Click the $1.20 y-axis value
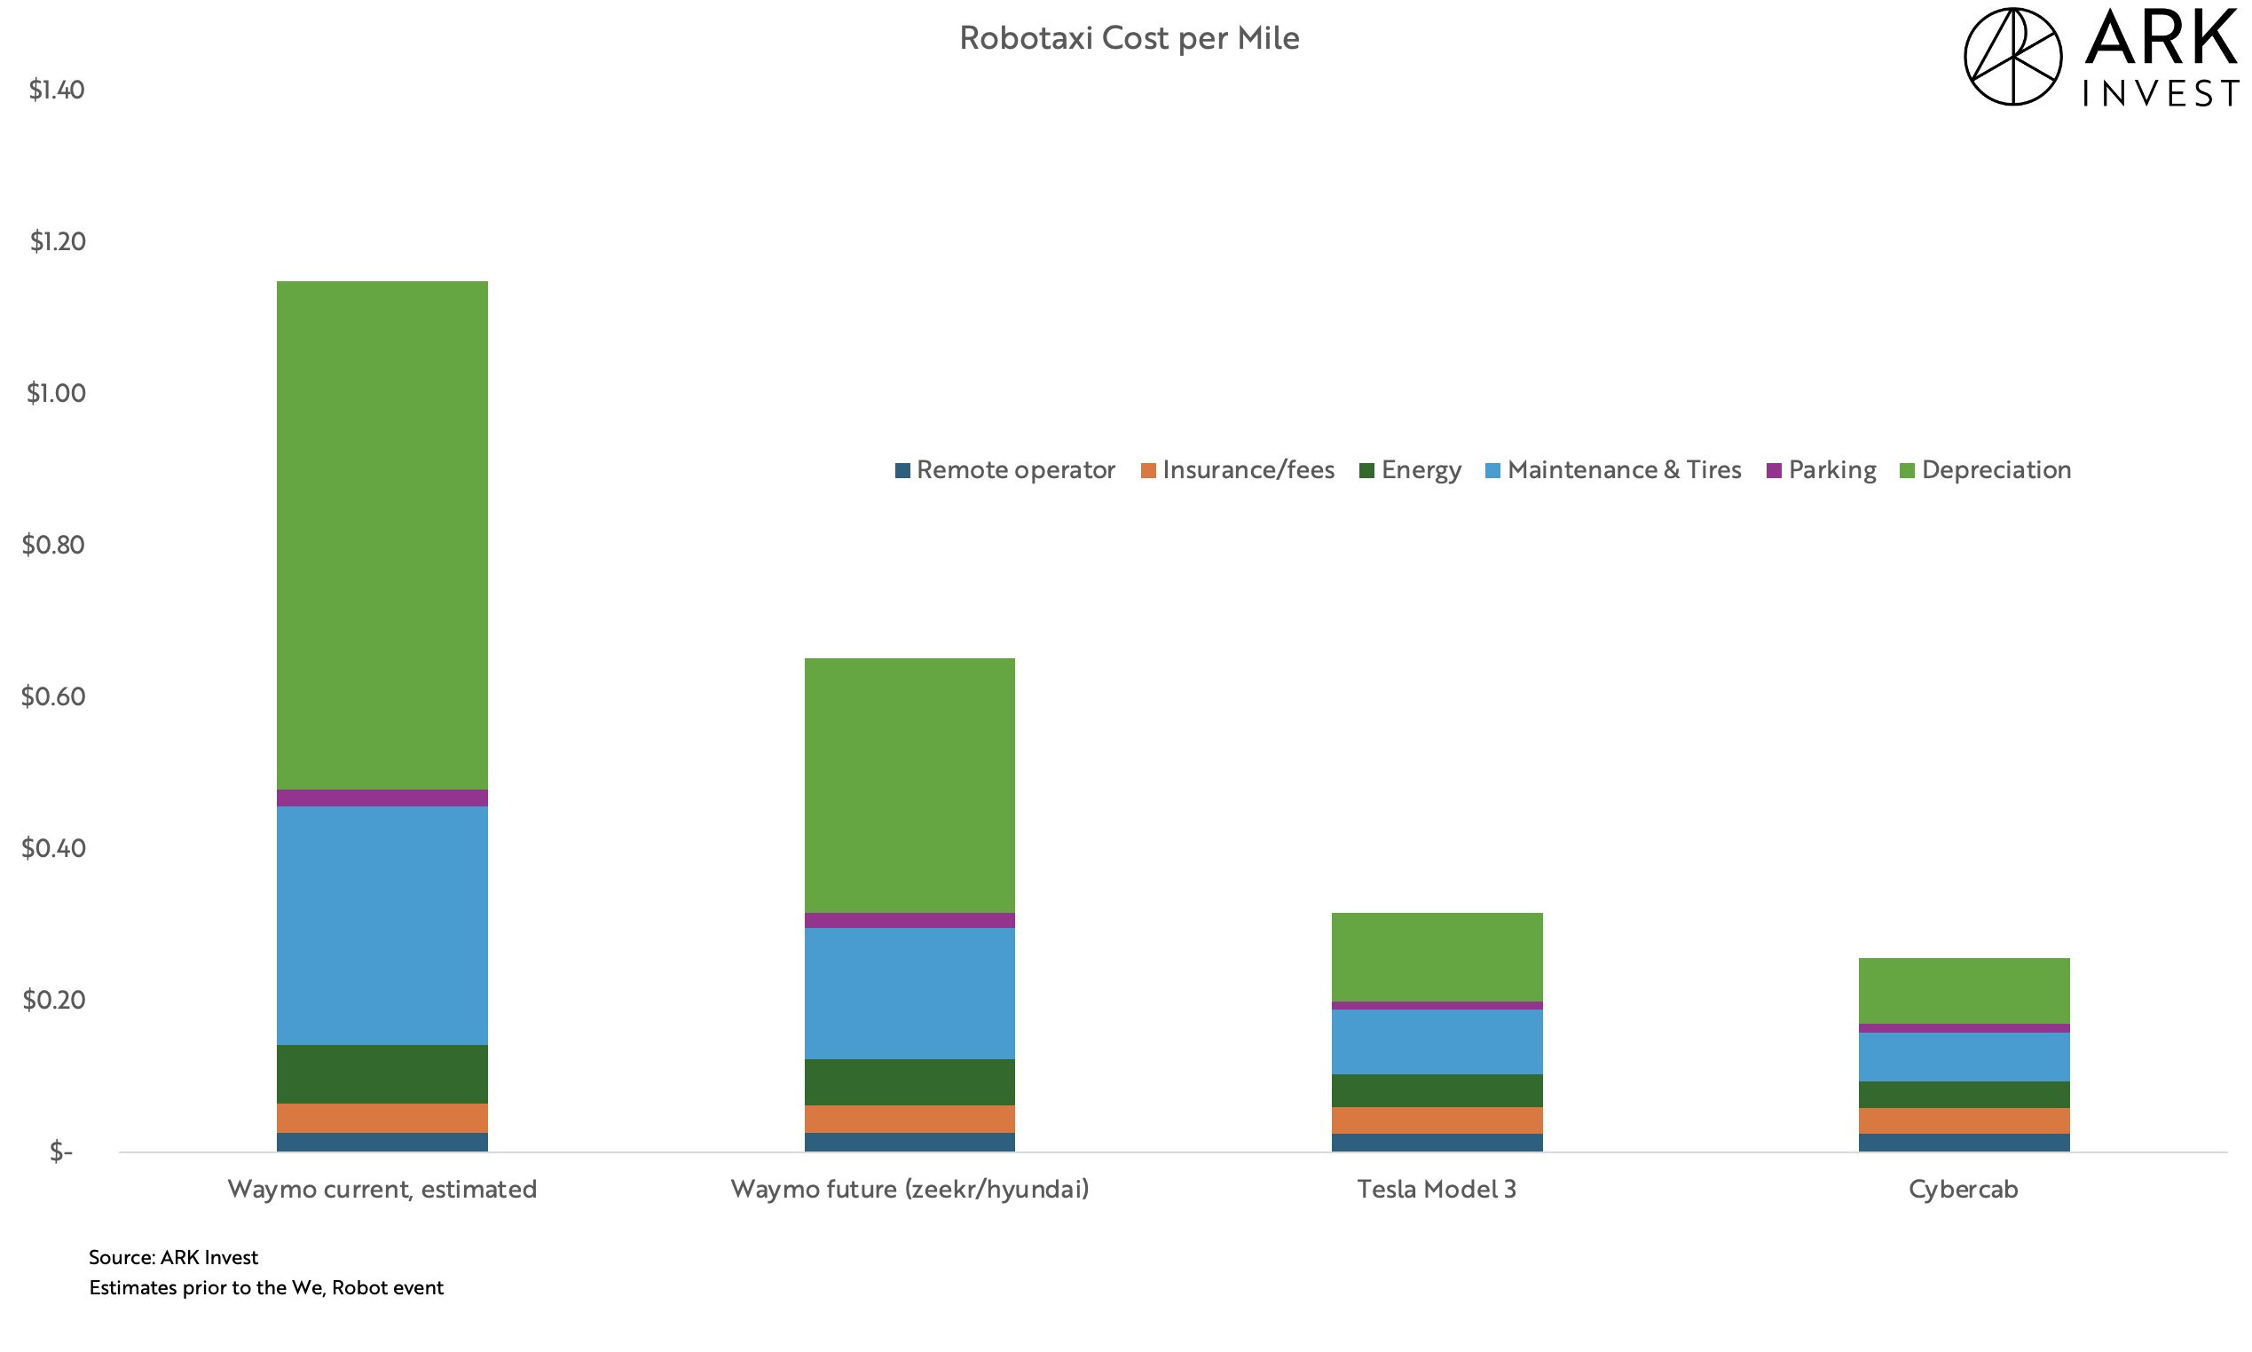This screenshot has width=2252, height=1352. click(x=57, y=241)
